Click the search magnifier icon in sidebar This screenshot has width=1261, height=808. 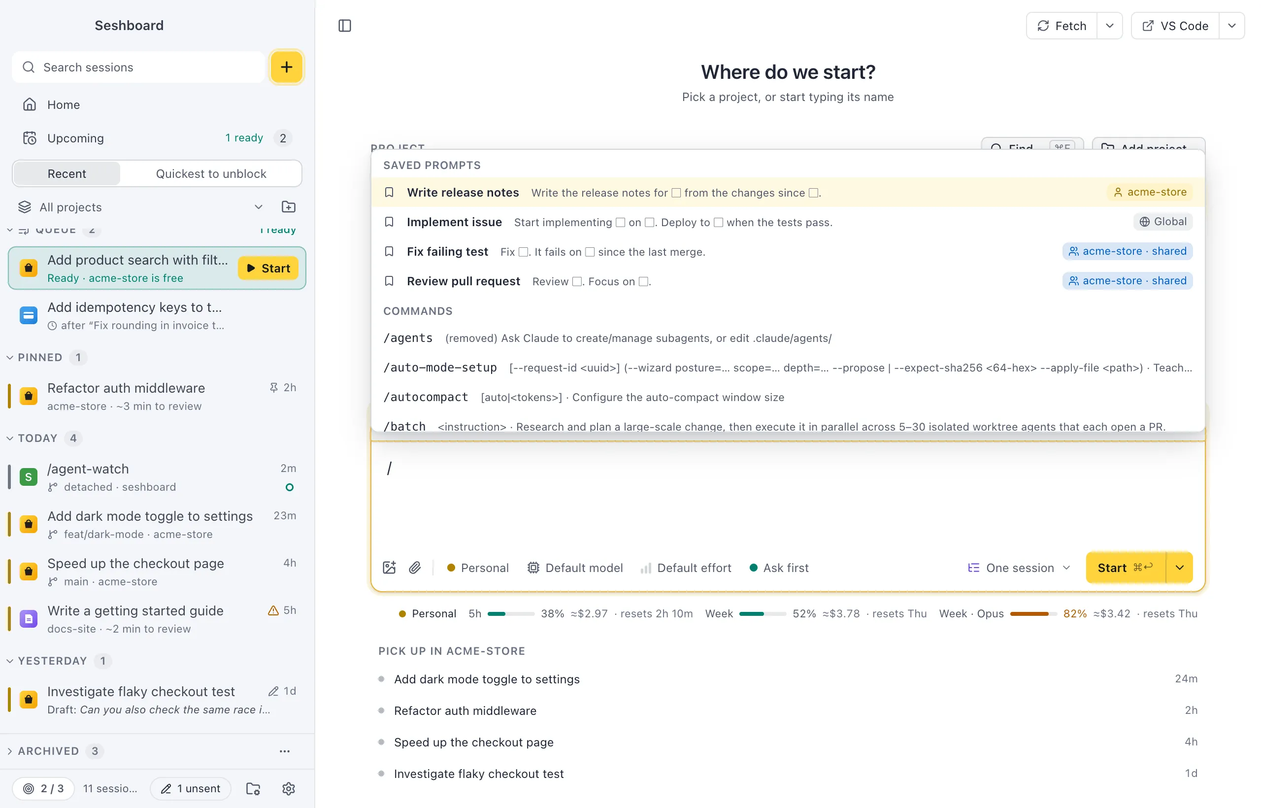tap(29, 67)
